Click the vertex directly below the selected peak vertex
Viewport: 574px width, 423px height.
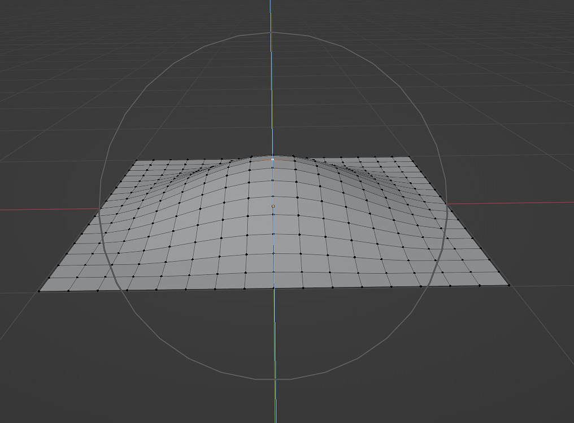[x=273, y=168]
